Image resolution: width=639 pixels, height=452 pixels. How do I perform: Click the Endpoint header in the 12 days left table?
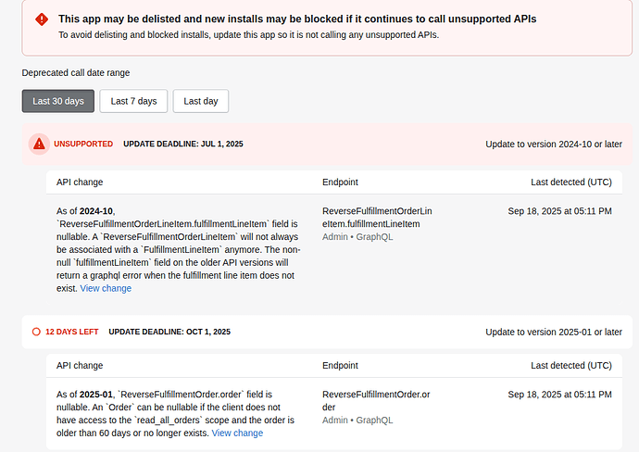[x=340, y=366]
